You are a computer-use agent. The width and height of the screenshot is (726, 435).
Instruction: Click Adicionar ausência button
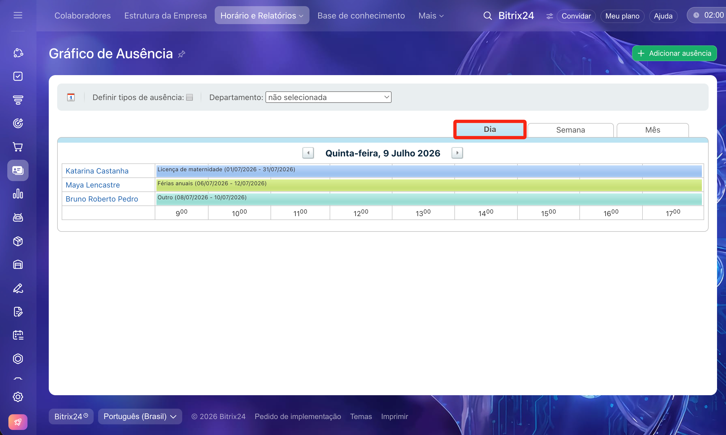(x=674, y=53)
